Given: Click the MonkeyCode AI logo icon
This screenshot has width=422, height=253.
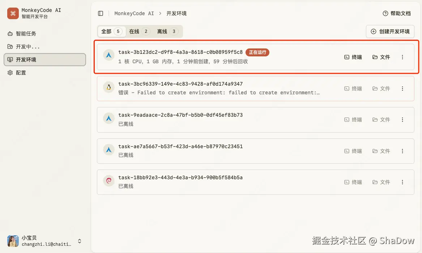Looking at the screenshot, I should pyautogui.click(x=13, y=13).
